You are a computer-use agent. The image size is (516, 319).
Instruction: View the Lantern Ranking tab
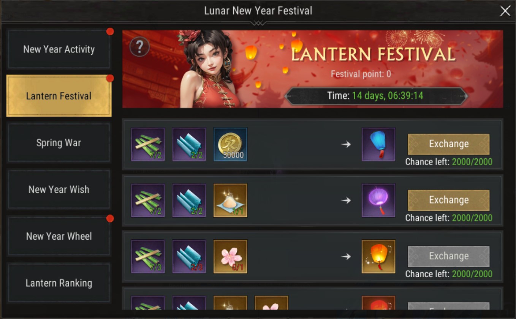[x=59, y=283]
